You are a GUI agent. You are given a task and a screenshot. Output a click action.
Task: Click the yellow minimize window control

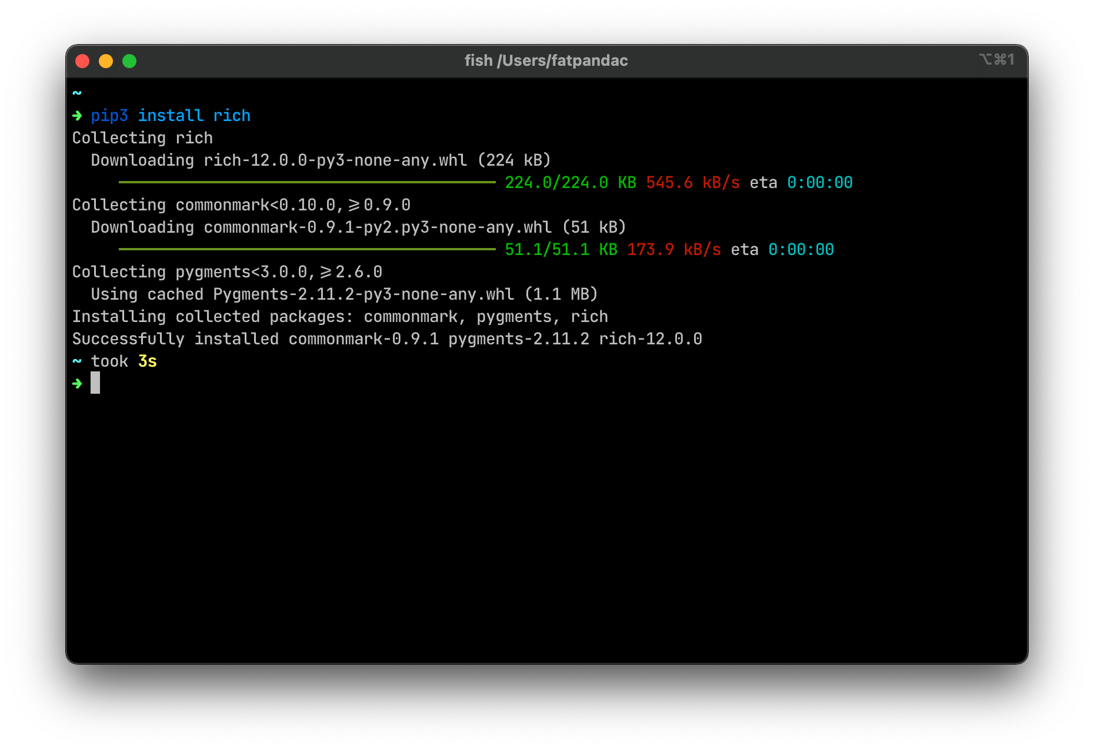pos(106,61)
